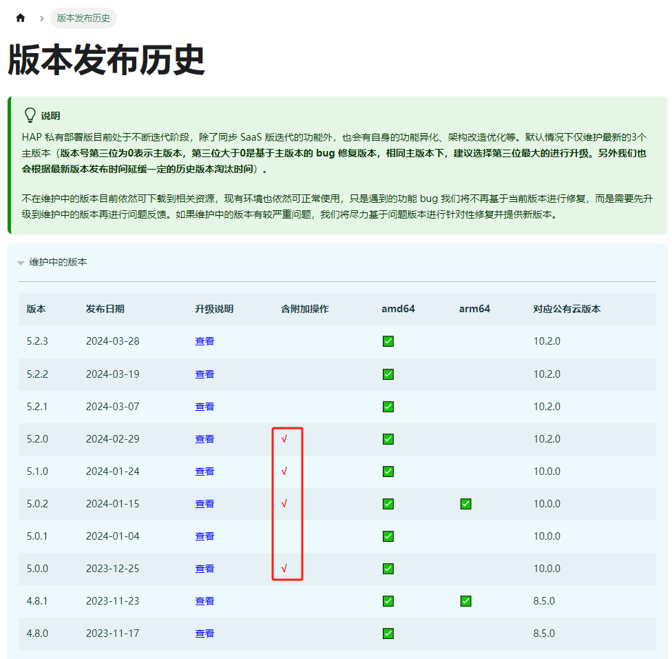Click the √ mark for version 5.0.2
672x659 pixels.
coord(286,504)
